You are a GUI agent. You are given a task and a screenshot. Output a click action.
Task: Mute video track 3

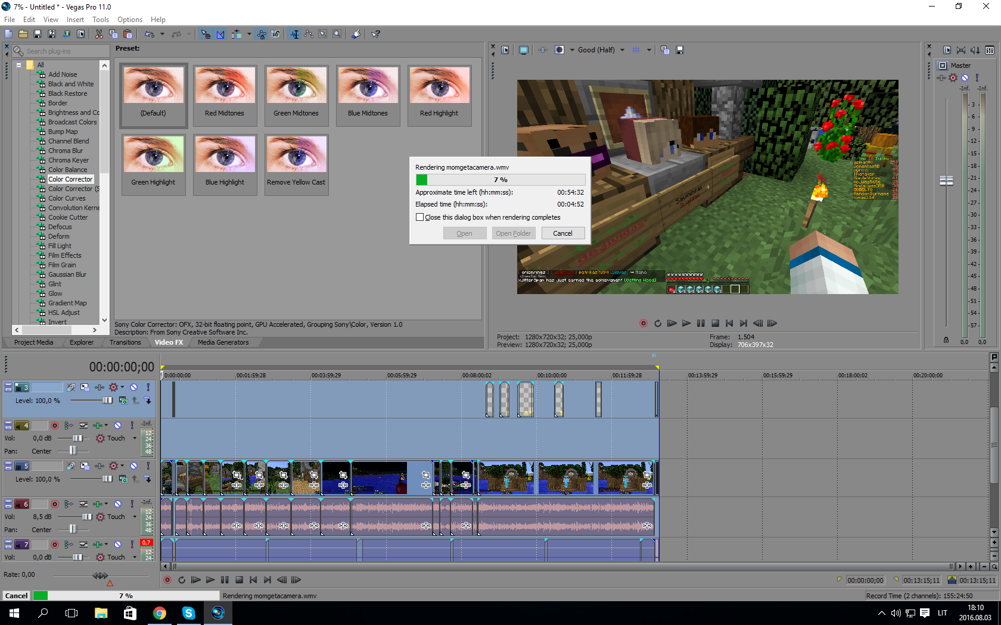click(134, 387)
